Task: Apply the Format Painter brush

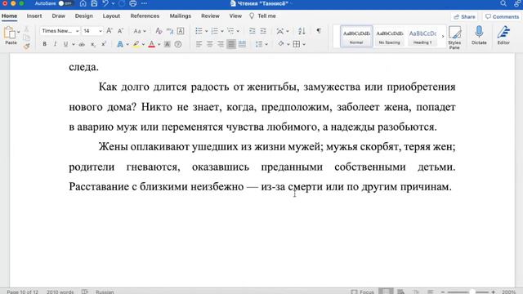Action: tap(27, 47)
